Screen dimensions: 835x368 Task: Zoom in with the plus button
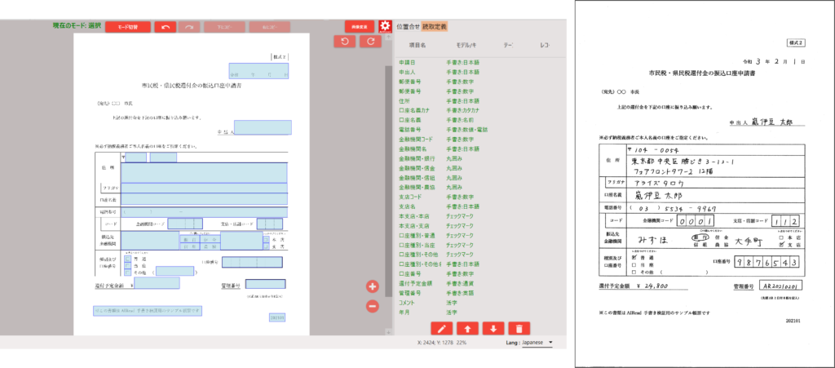click(x=373, y=286)
